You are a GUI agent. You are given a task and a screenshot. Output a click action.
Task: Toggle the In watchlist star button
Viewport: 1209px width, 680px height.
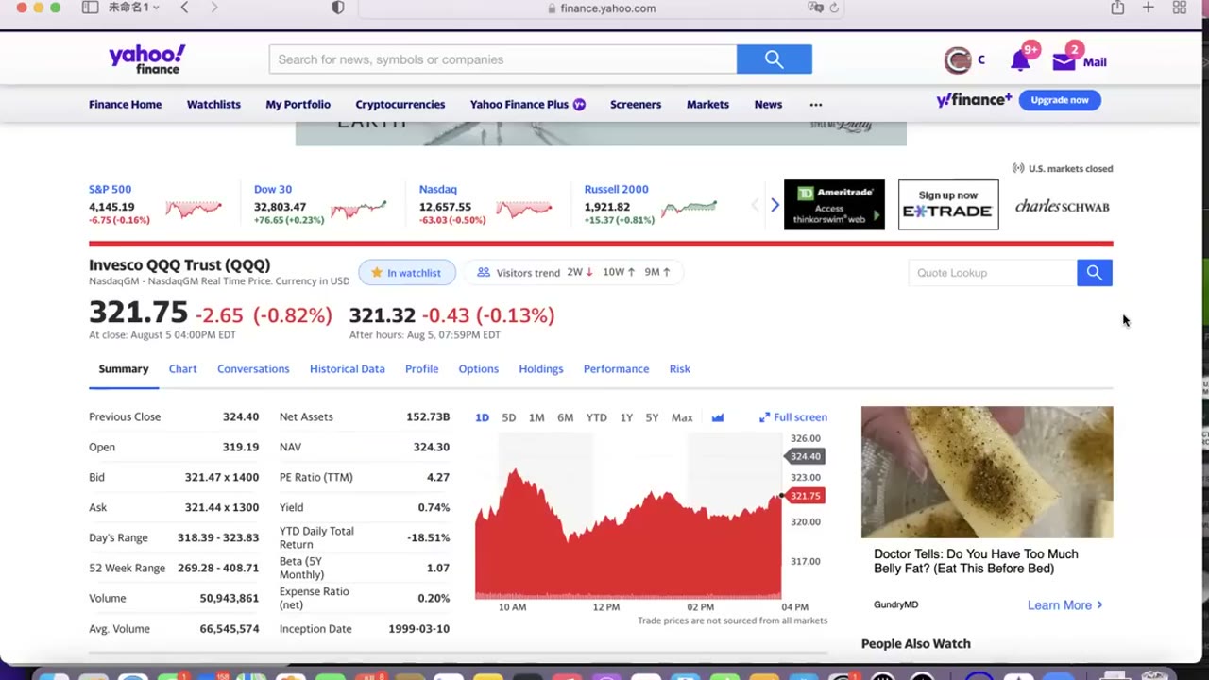406,273
